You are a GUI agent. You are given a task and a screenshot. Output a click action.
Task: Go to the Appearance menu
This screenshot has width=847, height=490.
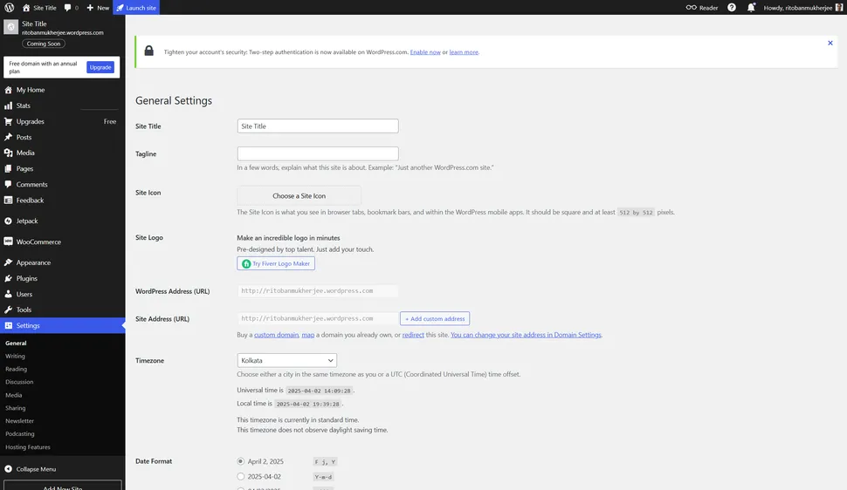click(33, 262)
